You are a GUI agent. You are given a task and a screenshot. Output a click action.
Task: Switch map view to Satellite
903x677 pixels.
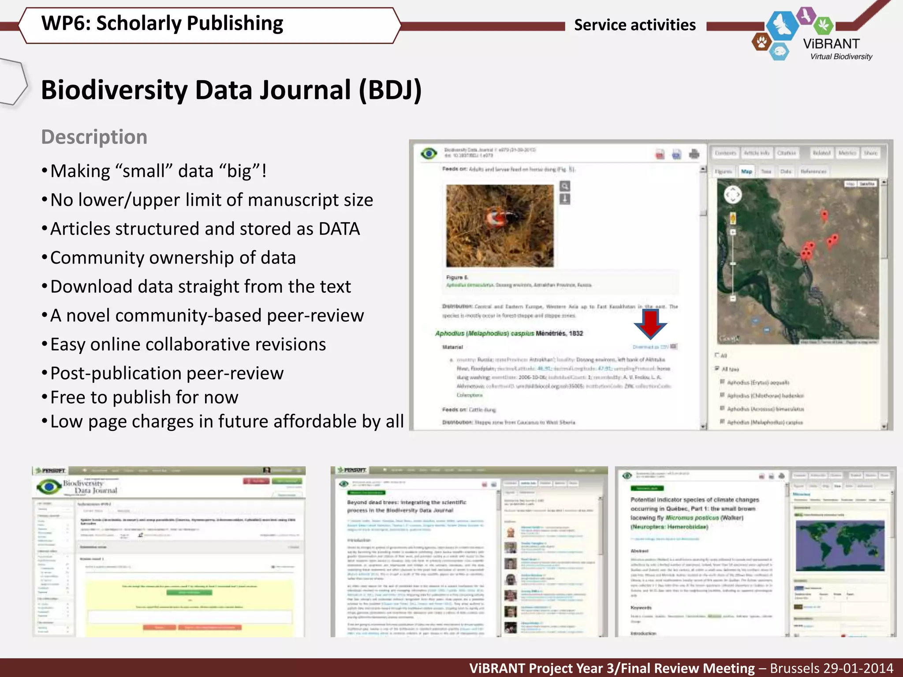[x=867, y=184]
